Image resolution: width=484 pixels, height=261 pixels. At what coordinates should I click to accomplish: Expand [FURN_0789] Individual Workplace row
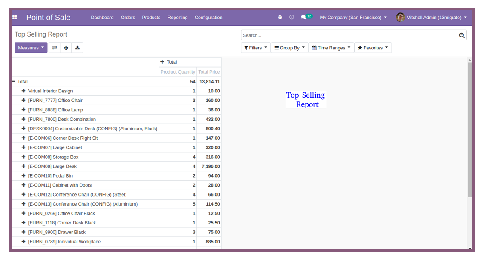click(24, 242)
